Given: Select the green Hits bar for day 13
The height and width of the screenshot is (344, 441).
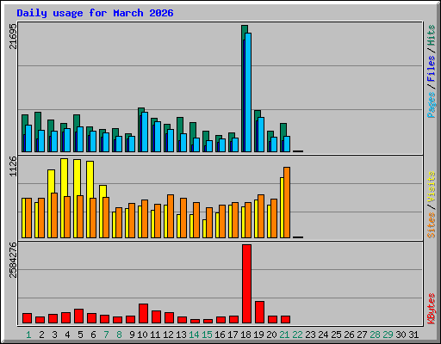Looking at the screenshot, I should (x=180, y=126).
